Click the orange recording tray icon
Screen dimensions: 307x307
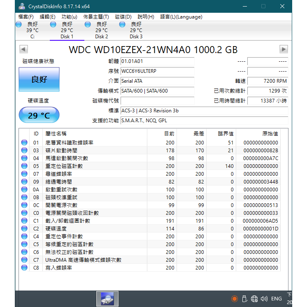[234, 299]
